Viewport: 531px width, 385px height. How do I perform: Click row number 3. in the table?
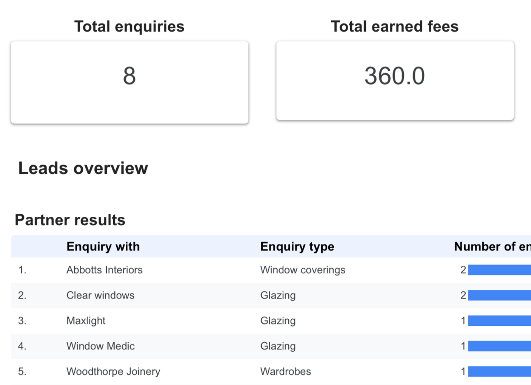click(x=22, y=321)
